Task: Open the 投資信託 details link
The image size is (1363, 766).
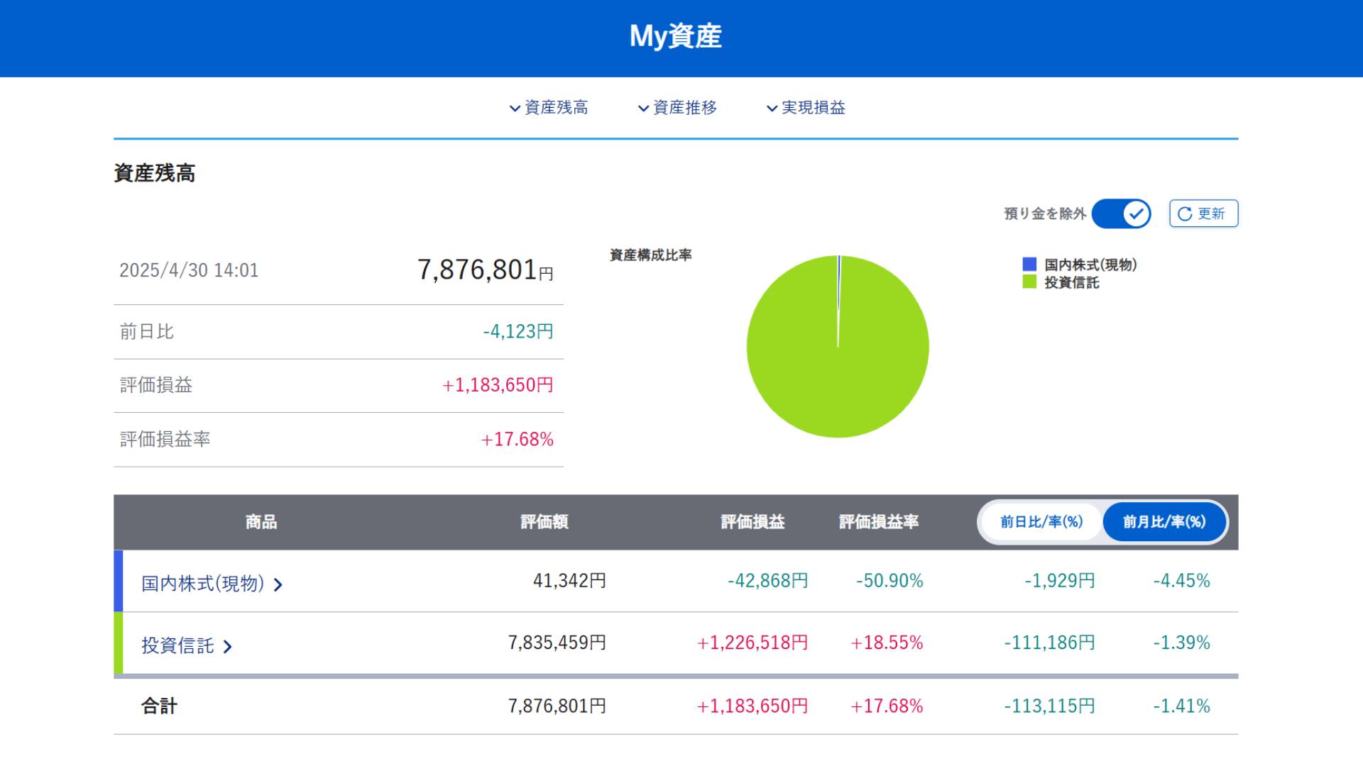Action: (x=177, y=645)
